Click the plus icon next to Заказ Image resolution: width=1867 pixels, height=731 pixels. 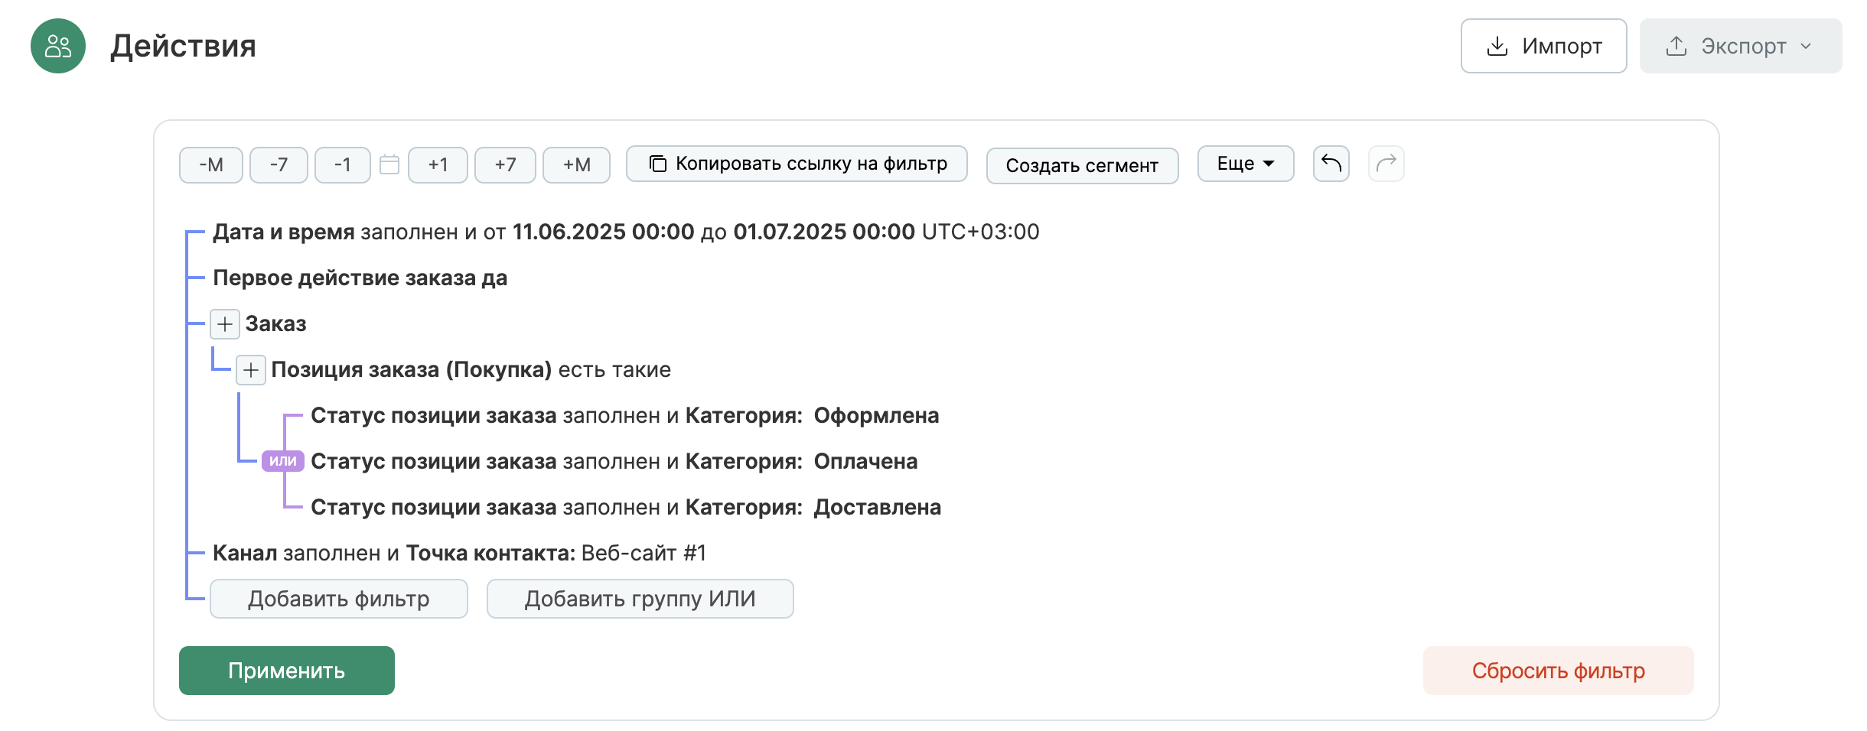coord(225,324)
